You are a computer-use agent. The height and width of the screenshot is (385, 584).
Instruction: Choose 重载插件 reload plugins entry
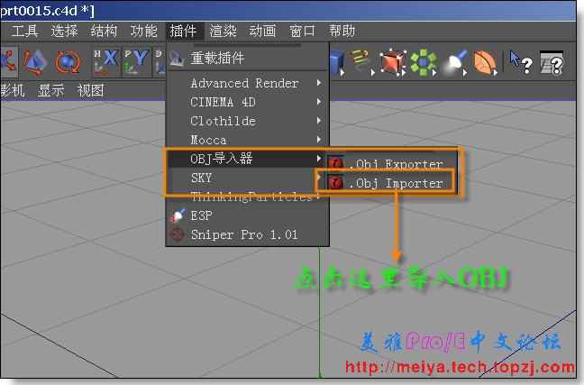tap(247, 58)
